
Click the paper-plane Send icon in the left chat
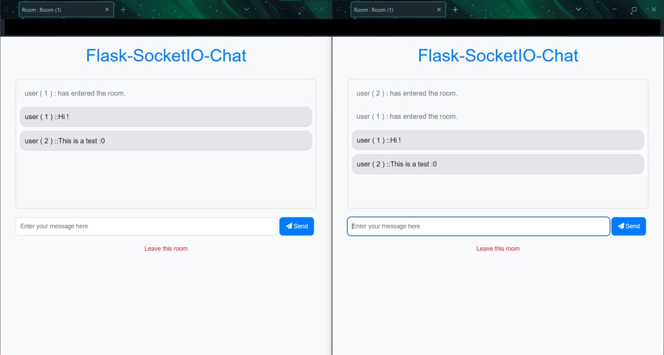(288, 226)
